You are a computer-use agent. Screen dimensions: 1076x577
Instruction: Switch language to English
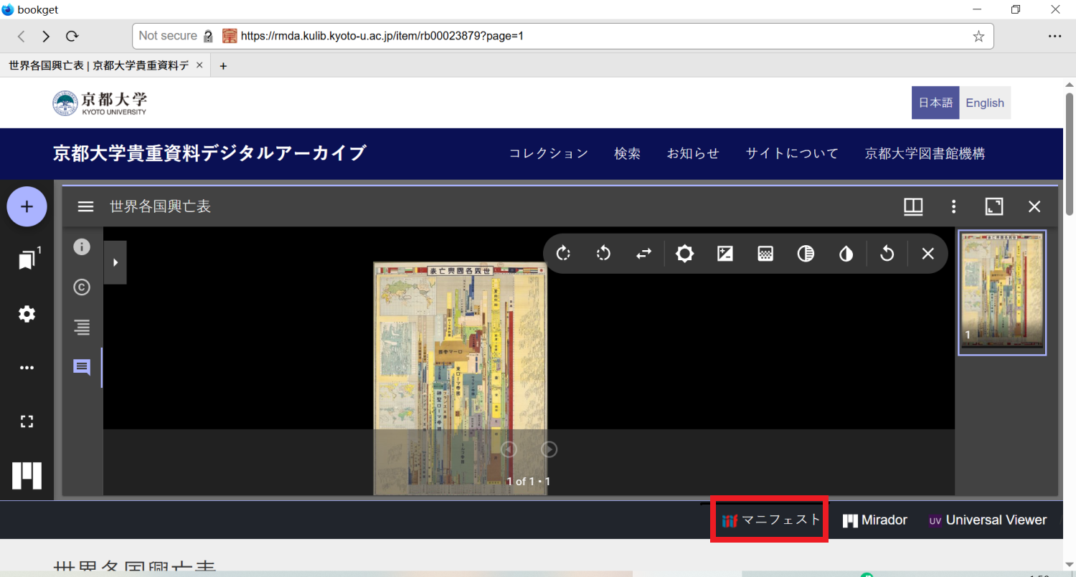click(984, 102)
